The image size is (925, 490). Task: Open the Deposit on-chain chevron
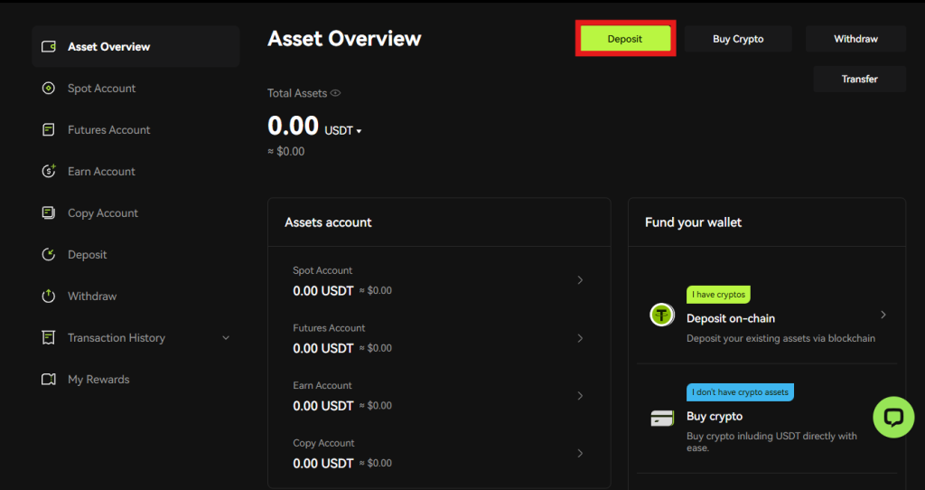[883, 315]
